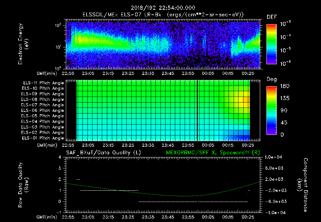Select the ELS-08 Pitch Angle row label
The height and width of the screenshot is (222, 321).
(43, 99)
